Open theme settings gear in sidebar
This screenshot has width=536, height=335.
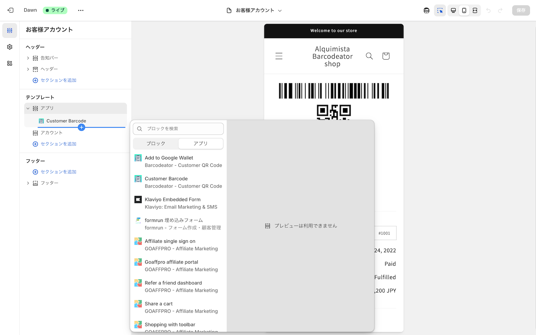(x=10, y=47)
